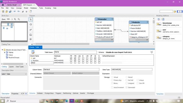Viewport: 183px width, 103px height.
Task: Click the redo arrow icon
Action: [18, 11]
